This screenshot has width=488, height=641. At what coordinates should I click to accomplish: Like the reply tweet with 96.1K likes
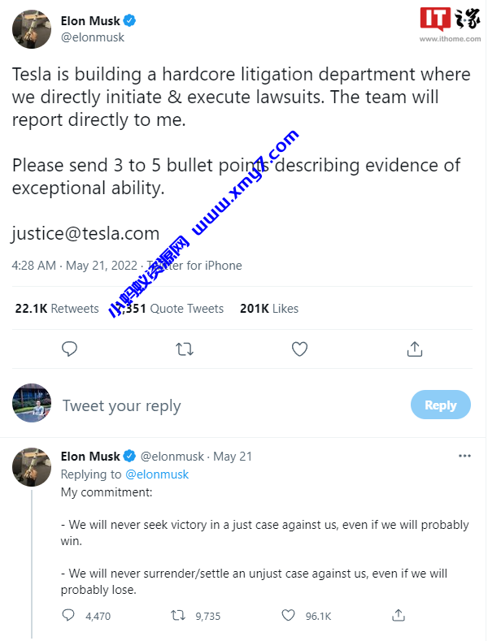tap(290, 616)
